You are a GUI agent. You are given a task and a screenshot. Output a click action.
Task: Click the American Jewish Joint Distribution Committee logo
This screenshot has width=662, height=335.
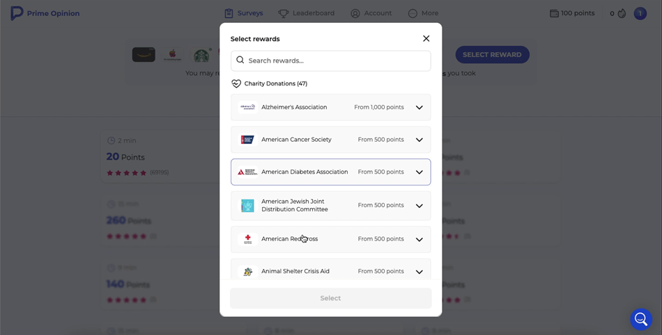click(248, 206)
